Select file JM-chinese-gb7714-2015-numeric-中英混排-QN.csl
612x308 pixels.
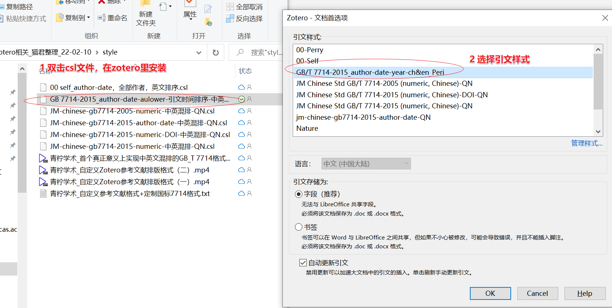coord(132,146)
